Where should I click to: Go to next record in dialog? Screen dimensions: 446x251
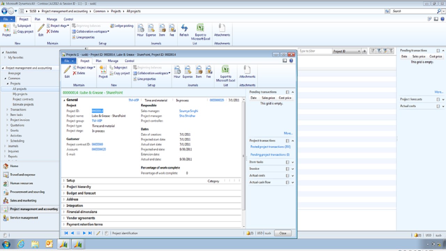point(84,233)
